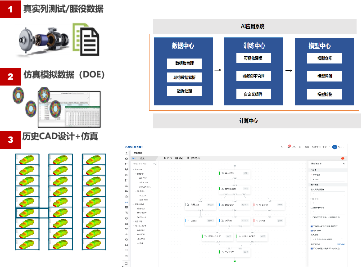362x267 pixels.
Task: Expand the tree folder marked with plus
Action: coord(133,221)
